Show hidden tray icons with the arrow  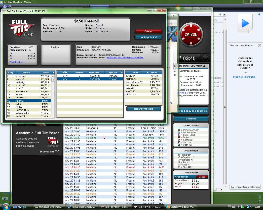(238, 207)
